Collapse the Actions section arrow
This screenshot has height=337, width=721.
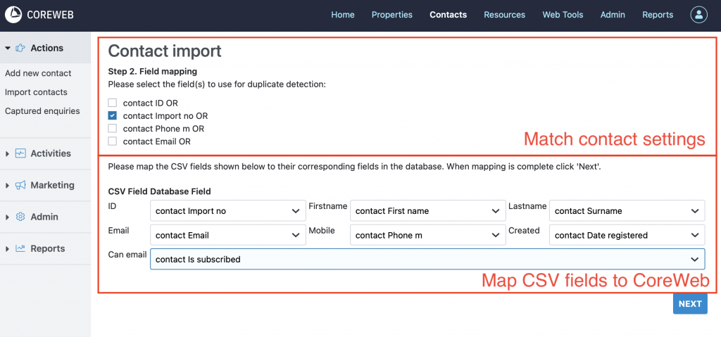(x=8, y=49)
